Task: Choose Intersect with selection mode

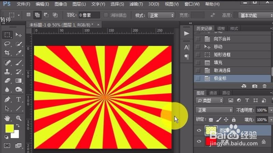Action: [55, 15]
